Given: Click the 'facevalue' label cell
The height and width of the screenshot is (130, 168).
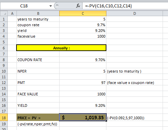Looking at the screenshot, I should click(38, 36).
